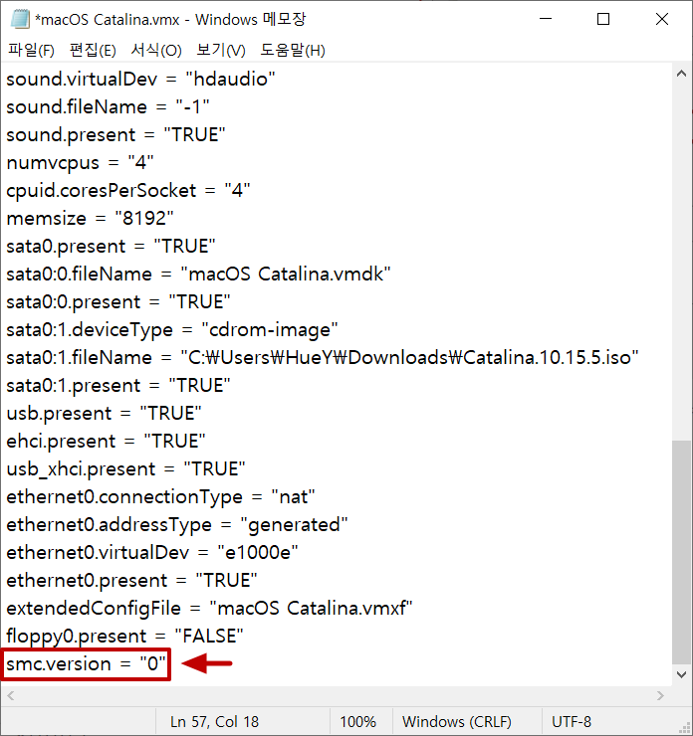Click the sata0:1.deviceType cdrom-image line
The height and width of the screenshot is (736, 693).
click(172, 330)
